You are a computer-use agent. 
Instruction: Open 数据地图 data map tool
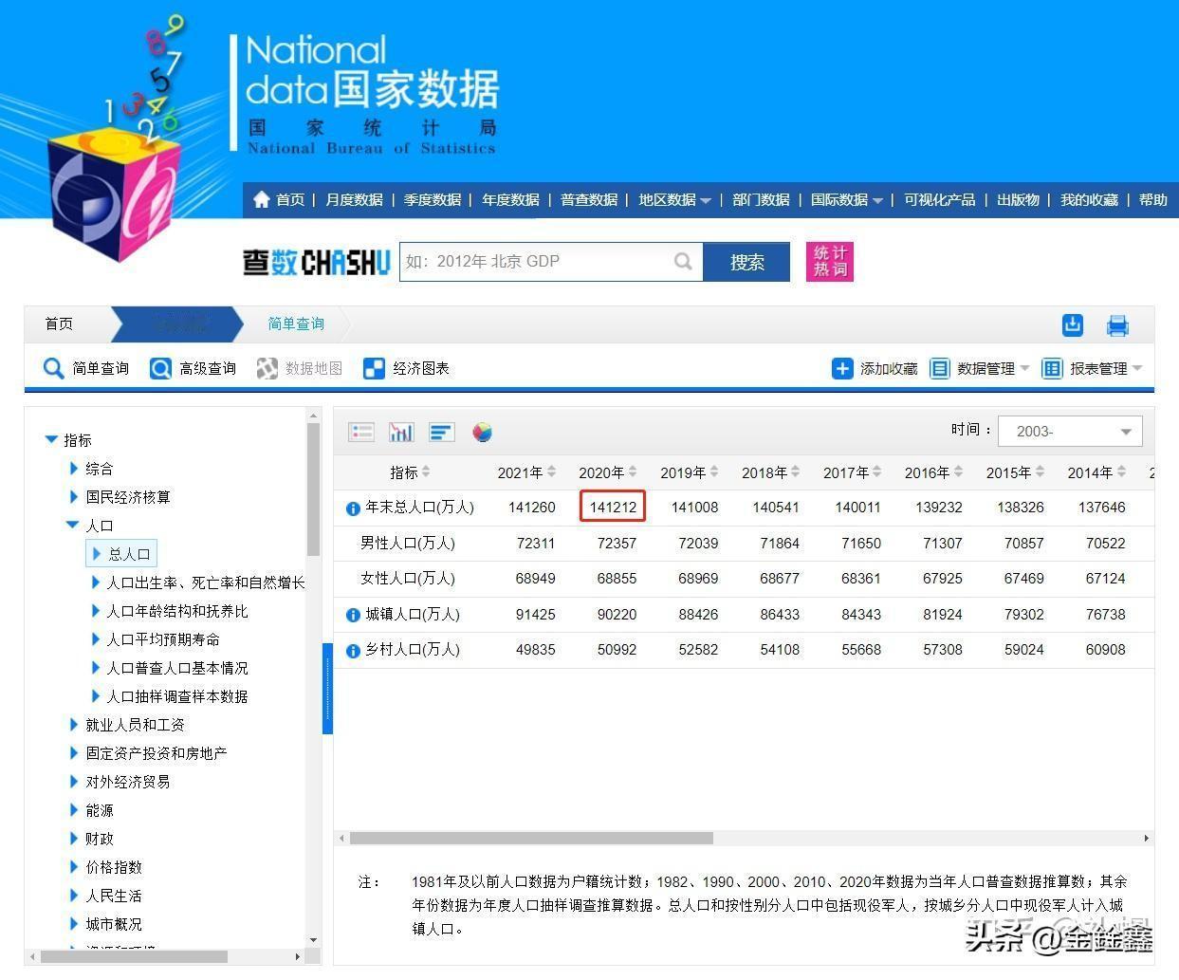(x=299, y=368)
